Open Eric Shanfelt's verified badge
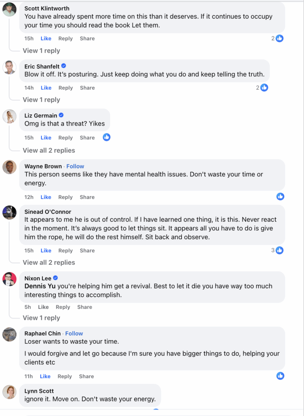The width and height of the screenshot is (304, 416). [x=64, y=66]
